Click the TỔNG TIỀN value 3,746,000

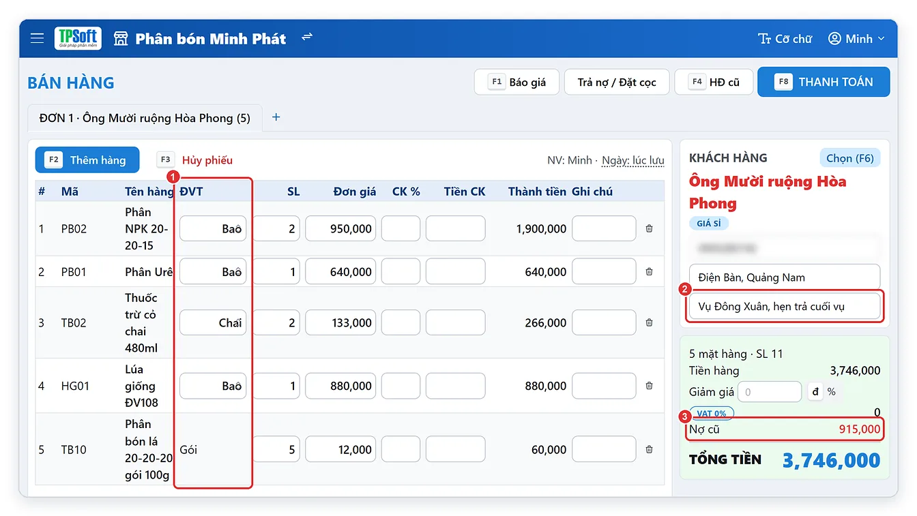click(x=831, y=460)
